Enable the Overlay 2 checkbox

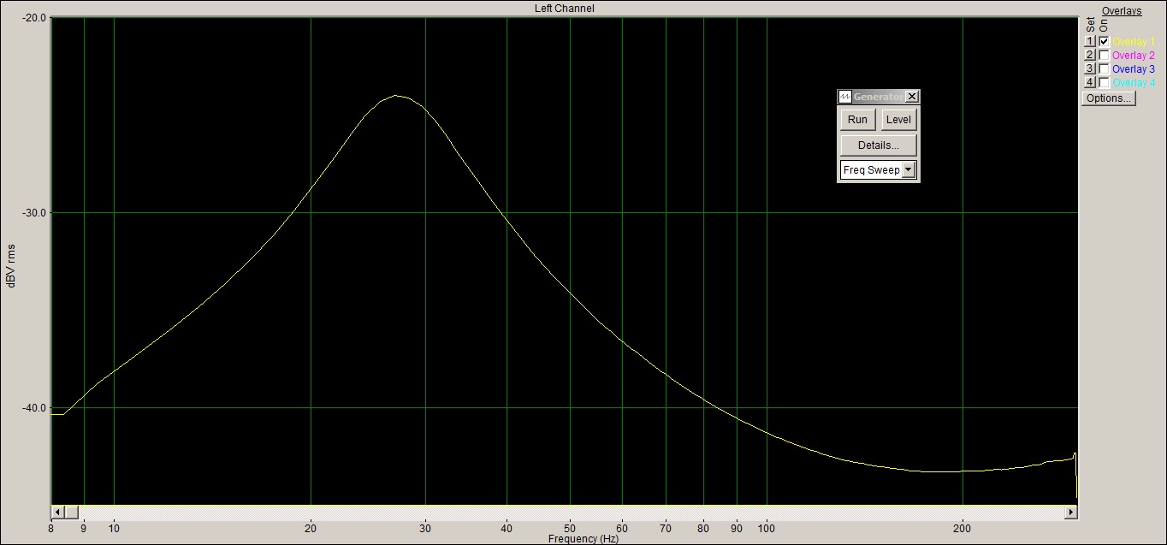coord(1105,55)
